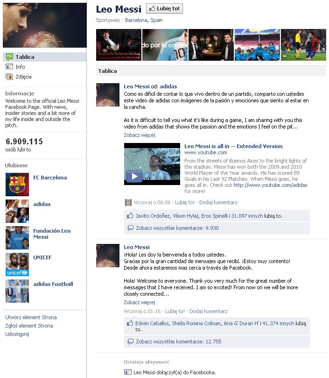Open the FC Barcelona page link
Screen dimensions: 329x378
coord(50,178)
